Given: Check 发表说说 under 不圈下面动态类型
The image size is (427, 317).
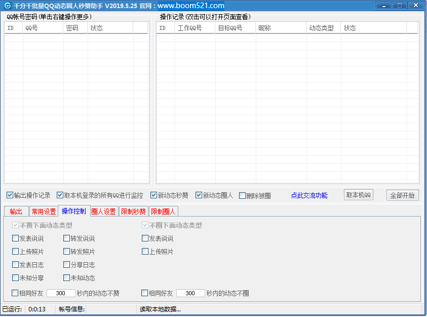Looking at the screenshot, I should pos(145,238).
